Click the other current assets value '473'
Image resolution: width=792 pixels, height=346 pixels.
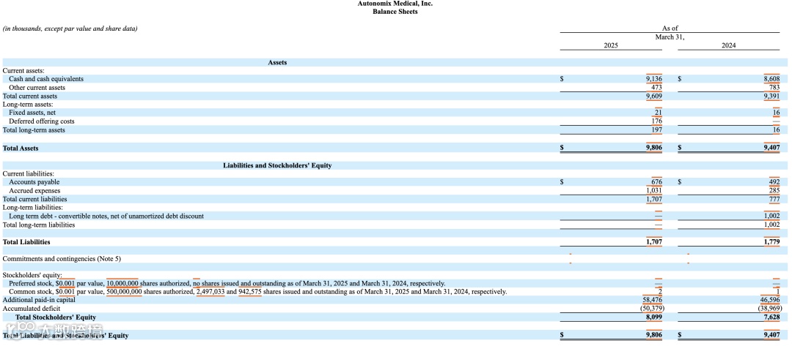pos(656,88)
